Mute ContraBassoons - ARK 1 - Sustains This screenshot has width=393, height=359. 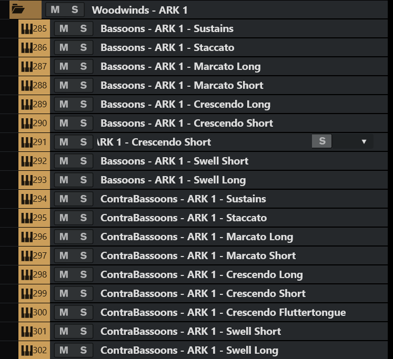pos(64,199)
